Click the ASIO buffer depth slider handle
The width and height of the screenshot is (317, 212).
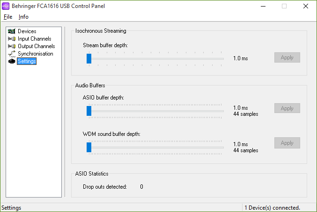pos(89,111)
